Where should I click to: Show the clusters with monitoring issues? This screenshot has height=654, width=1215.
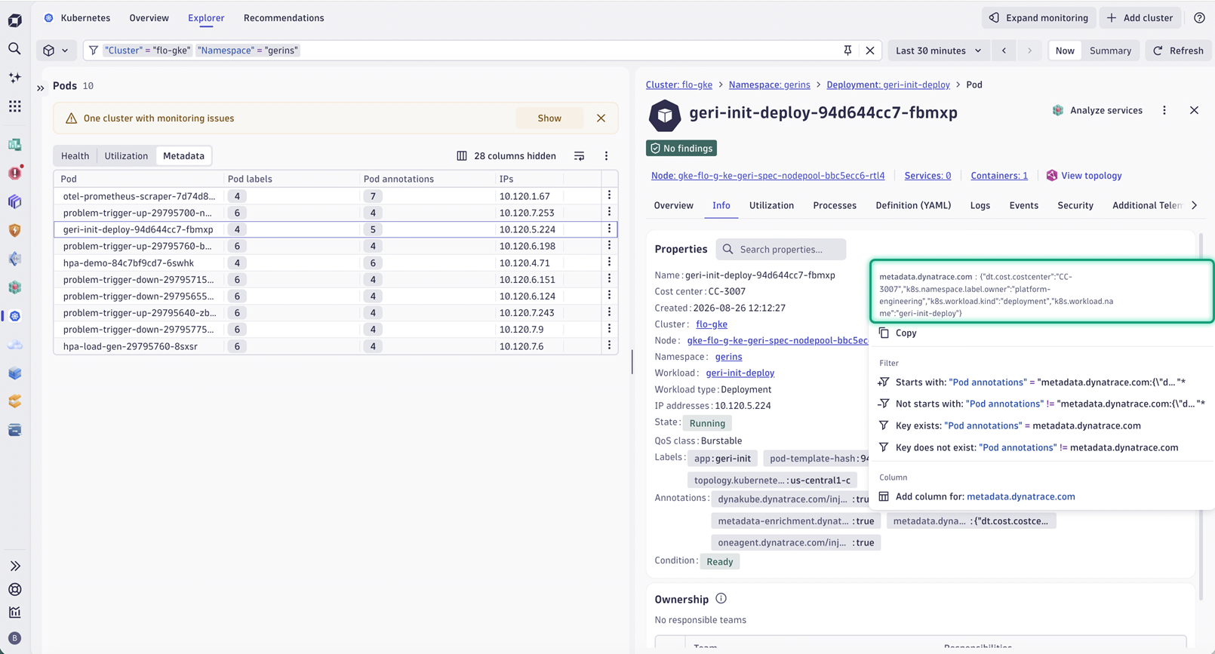[x=549, y=118]
